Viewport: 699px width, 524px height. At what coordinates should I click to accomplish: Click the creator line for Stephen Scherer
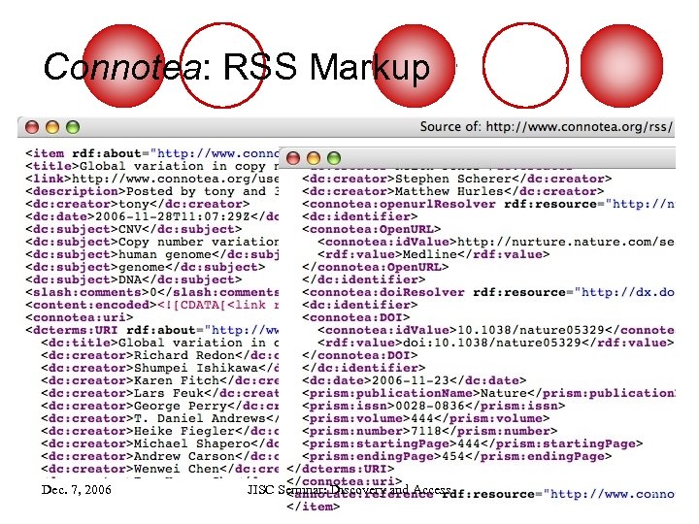(457, 179)
